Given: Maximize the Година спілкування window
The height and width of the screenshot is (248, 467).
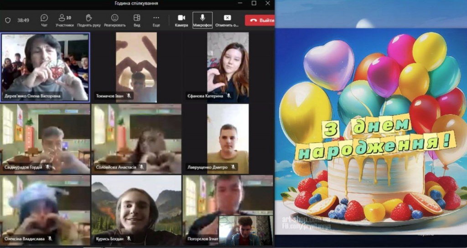Looking at the screenshot, I should point(254,3).
